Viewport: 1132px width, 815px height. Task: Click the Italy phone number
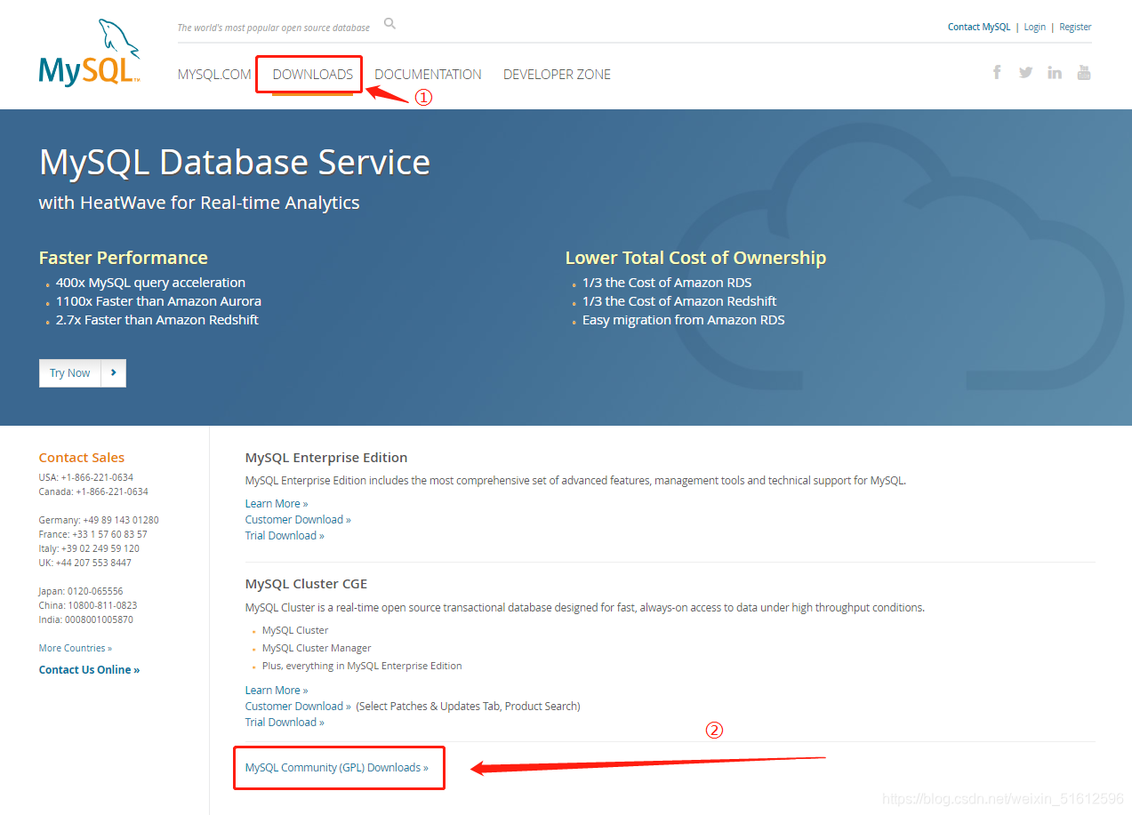[100, 548]
